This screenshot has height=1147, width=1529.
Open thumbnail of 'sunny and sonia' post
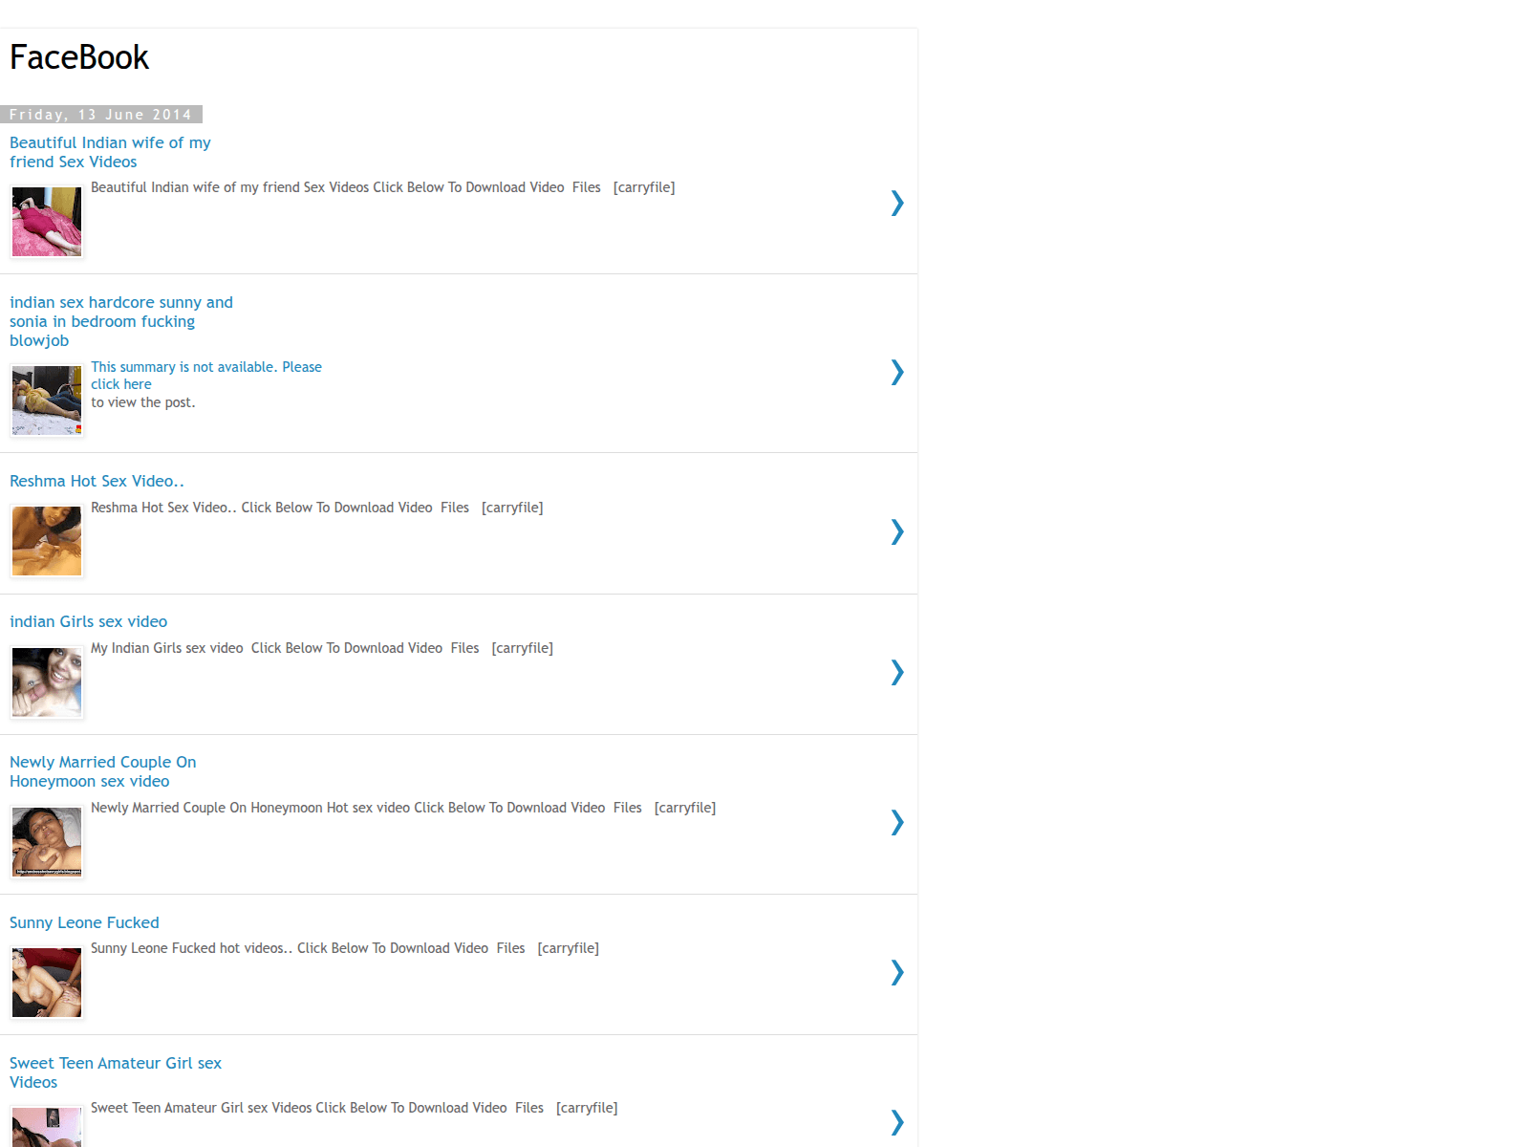pyautogui.click(x=47, y=400)
